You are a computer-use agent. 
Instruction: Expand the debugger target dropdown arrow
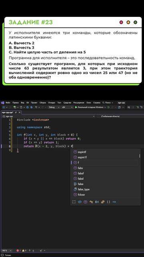105,107
